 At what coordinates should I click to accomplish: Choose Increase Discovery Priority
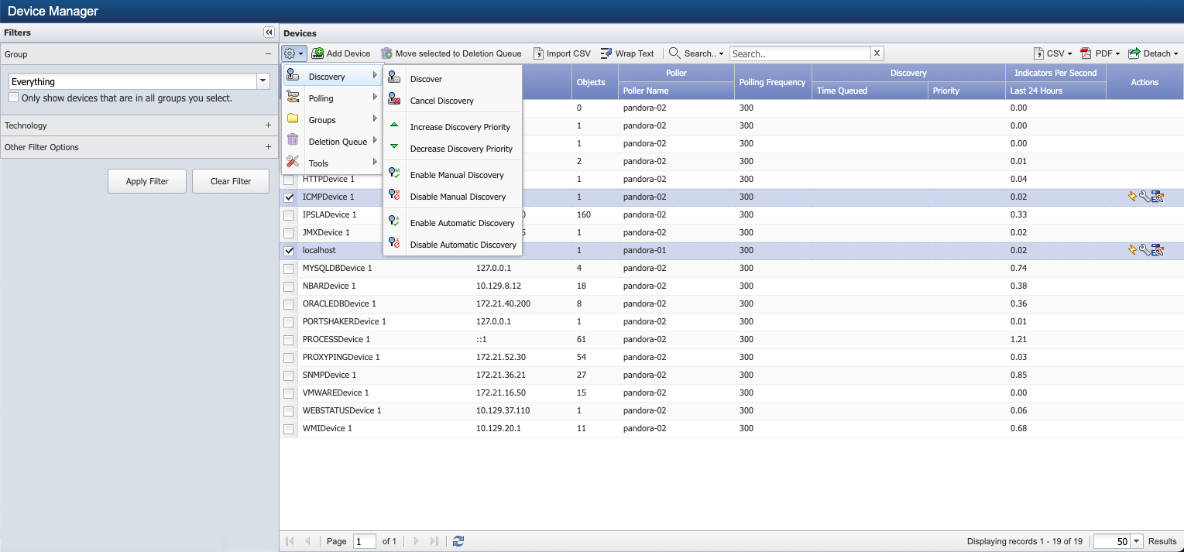tap(453, 127)
